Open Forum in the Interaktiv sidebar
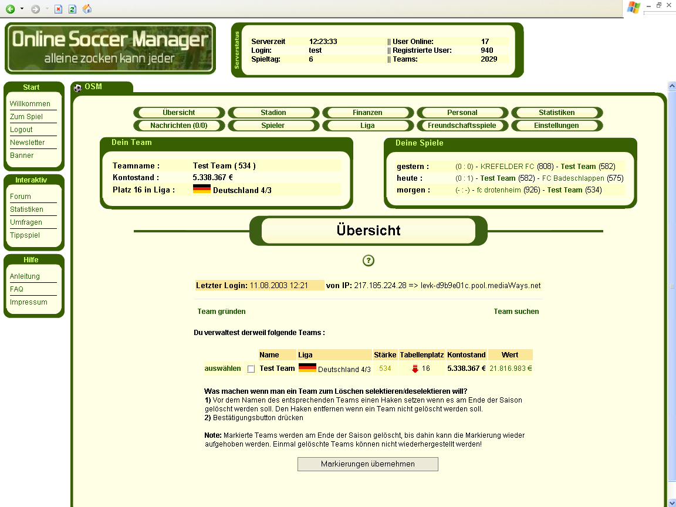 (x=21, y=197)
